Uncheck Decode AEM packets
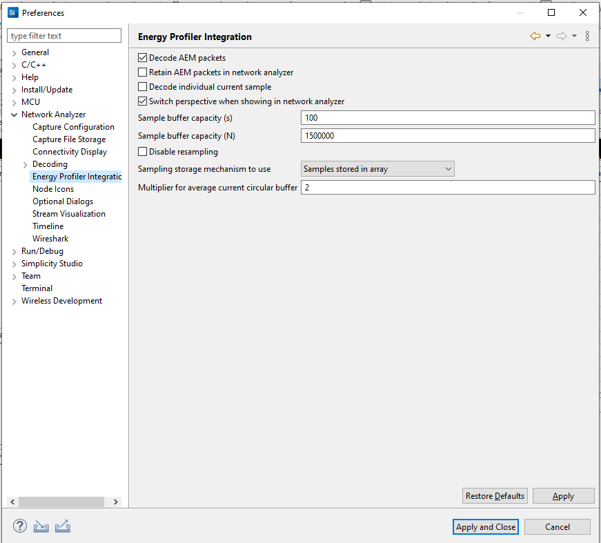This screenshot has width=601, height=543. 142,58
